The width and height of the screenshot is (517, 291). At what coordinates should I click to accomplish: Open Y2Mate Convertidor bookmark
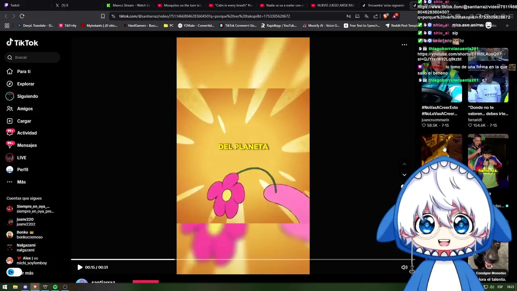click(x=196, y=25)
